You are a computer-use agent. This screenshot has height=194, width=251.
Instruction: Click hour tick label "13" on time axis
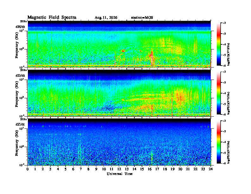(x=127, y=169)
